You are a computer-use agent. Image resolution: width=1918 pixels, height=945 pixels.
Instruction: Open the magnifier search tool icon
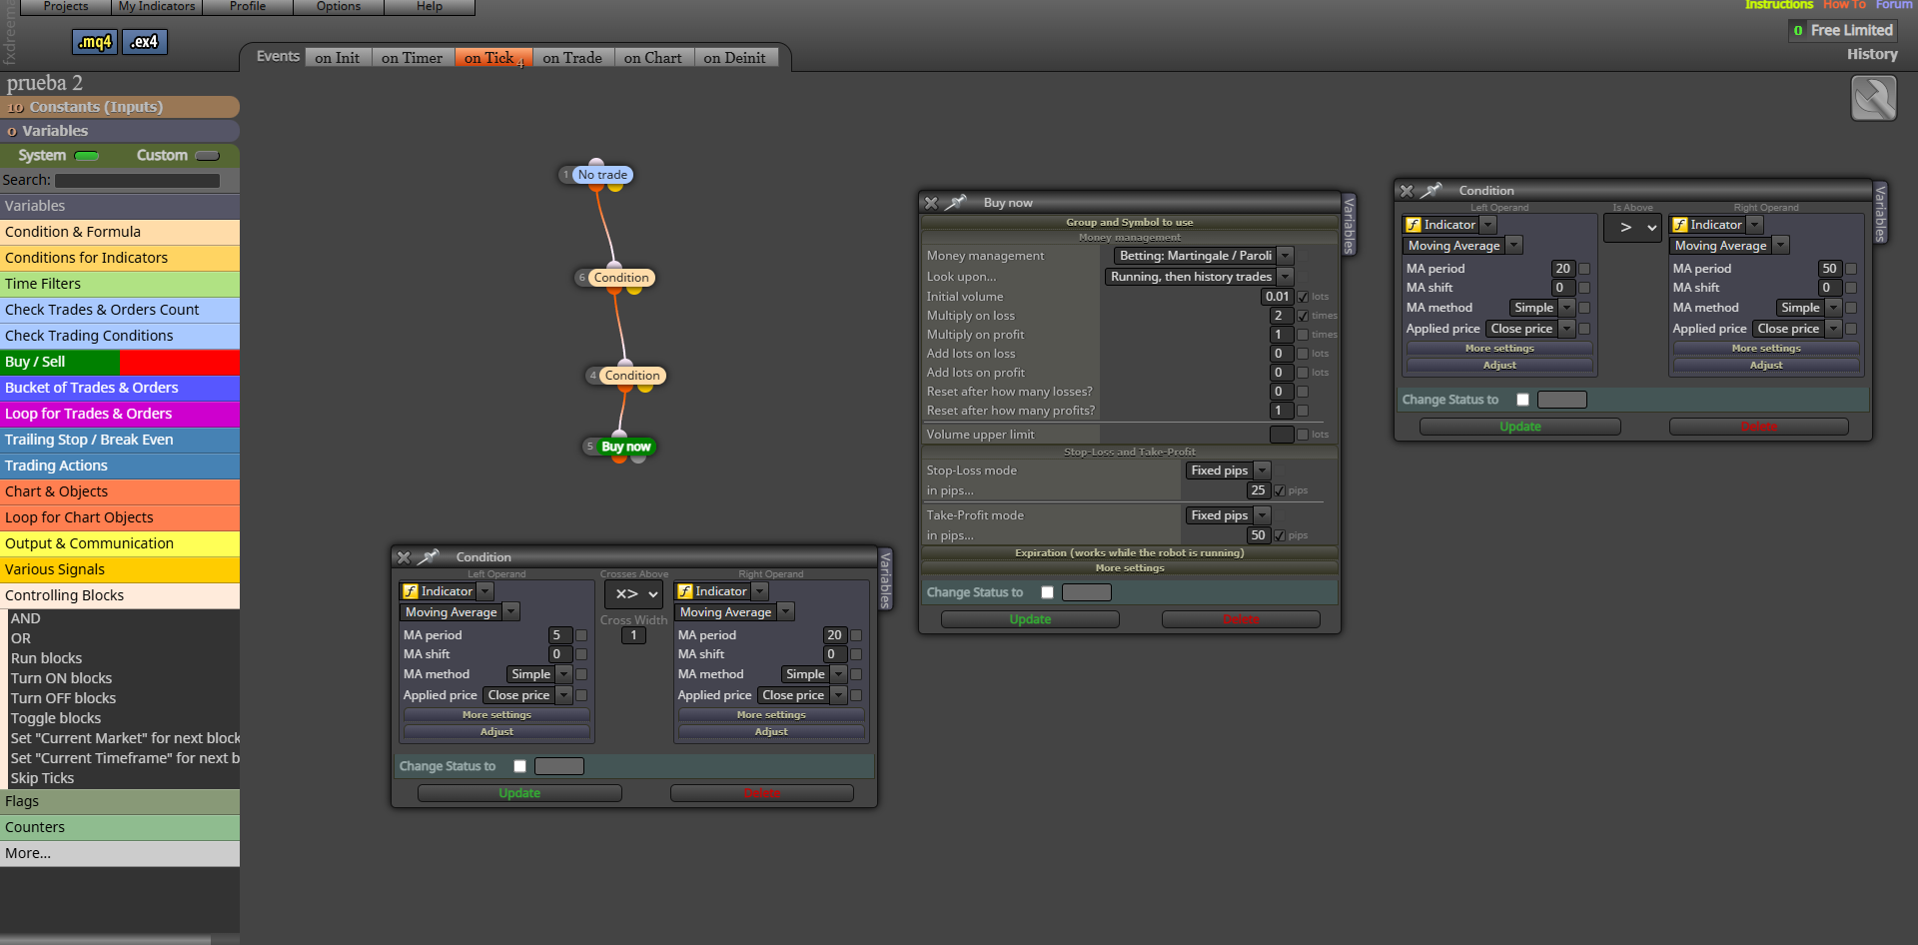click(1873, 99)
